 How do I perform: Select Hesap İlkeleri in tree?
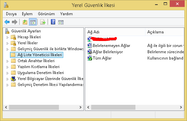pos(29,37)
